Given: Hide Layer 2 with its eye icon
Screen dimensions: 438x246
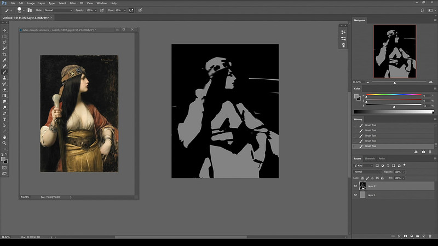Looking at the screenshot, I should (355, 186).
